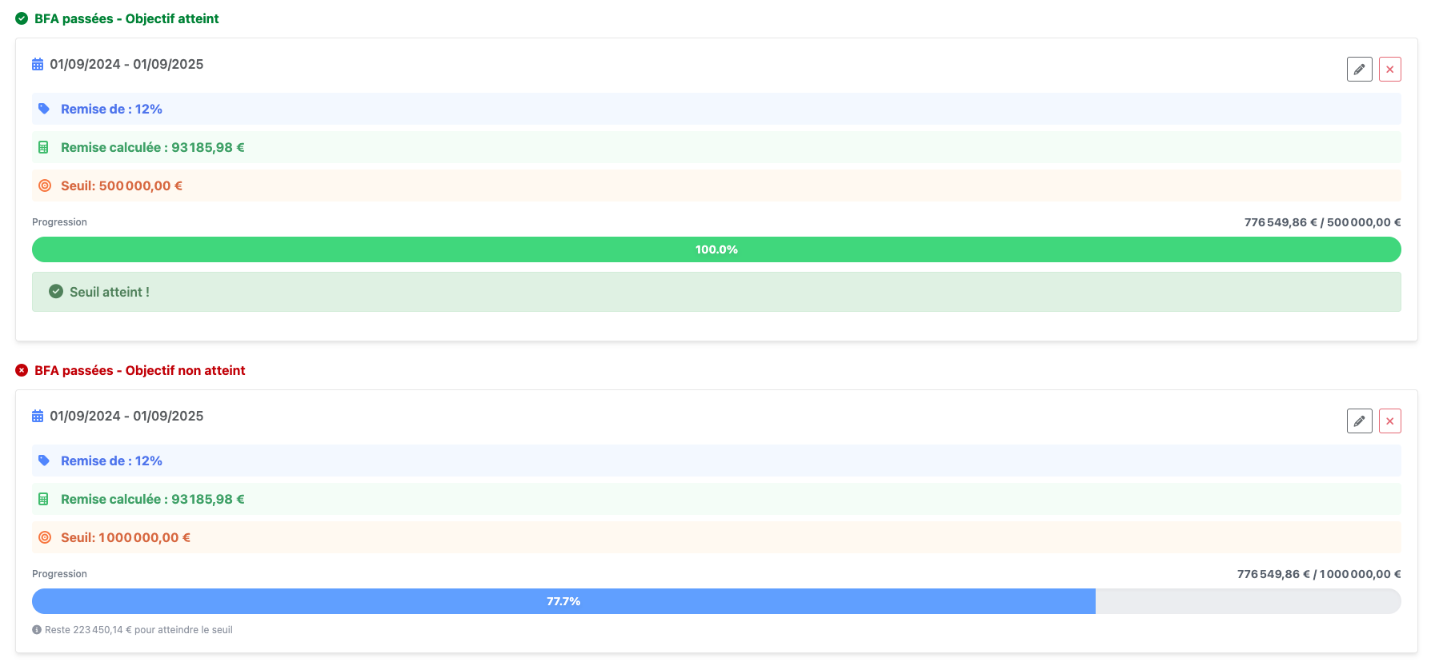The width and height of the screenshot is (1435, 662).
Task: Click the calendar icon in first BFA card
Action: [38, 64]
